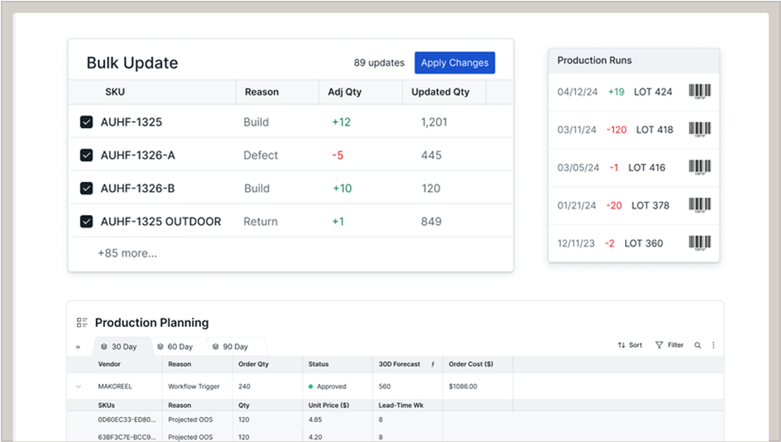Click the barcode icon for LOT 418
Screen dimensions: 781x442
700,130
